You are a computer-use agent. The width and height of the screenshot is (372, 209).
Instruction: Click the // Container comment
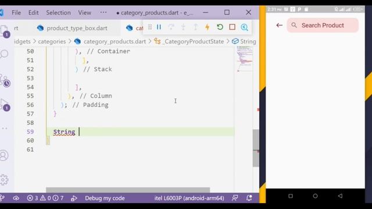[x=109, y=51]
